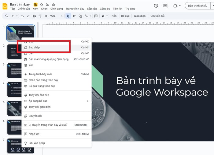The width and height of the screenshot is (214, 155).
Task: Select the cursor select tool
Action: click(x=68, y=16)
